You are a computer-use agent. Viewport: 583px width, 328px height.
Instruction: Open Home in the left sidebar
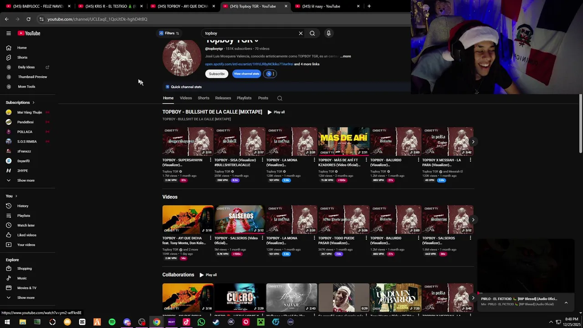click(x=22, y=48)
